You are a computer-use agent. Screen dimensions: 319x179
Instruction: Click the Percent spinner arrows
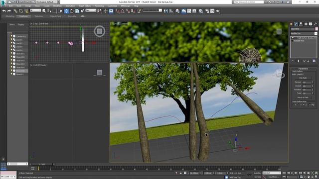click(313, 83)
